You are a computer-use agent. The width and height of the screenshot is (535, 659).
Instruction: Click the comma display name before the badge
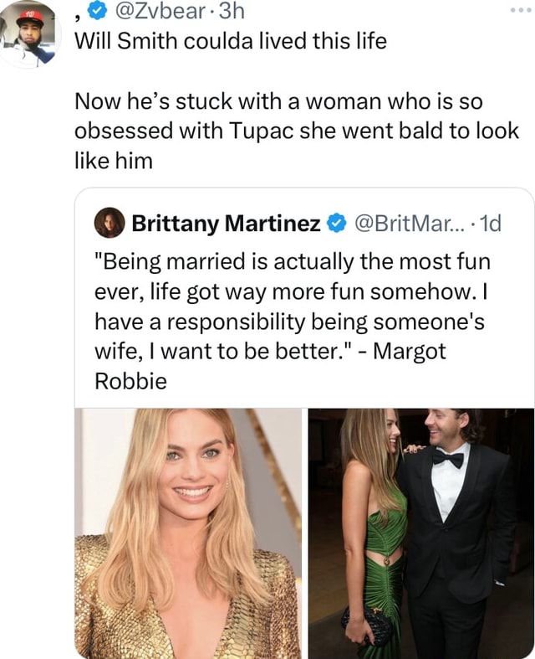(79, 12)
